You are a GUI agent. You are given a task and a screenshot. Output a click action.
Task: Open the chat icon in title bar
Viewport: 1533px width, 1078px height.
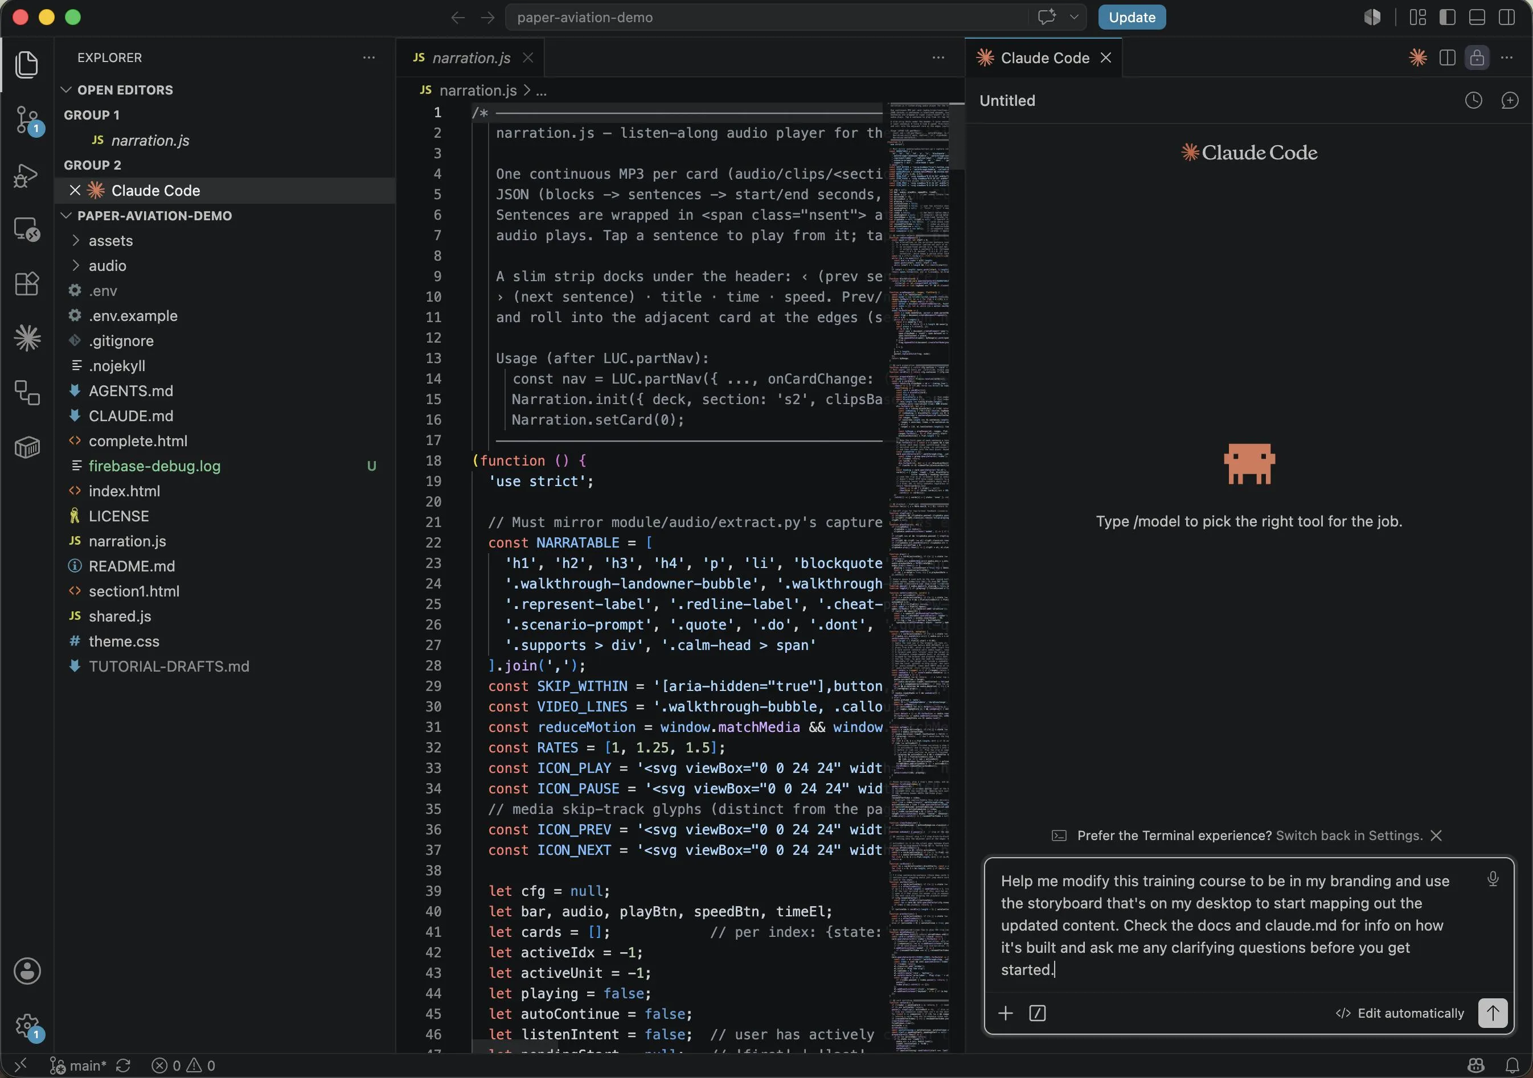coord(1047,17)
